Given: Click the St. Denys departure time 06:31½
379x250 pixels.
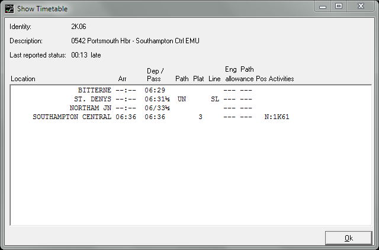Looking at the screenshot, I should pos(157,99).
